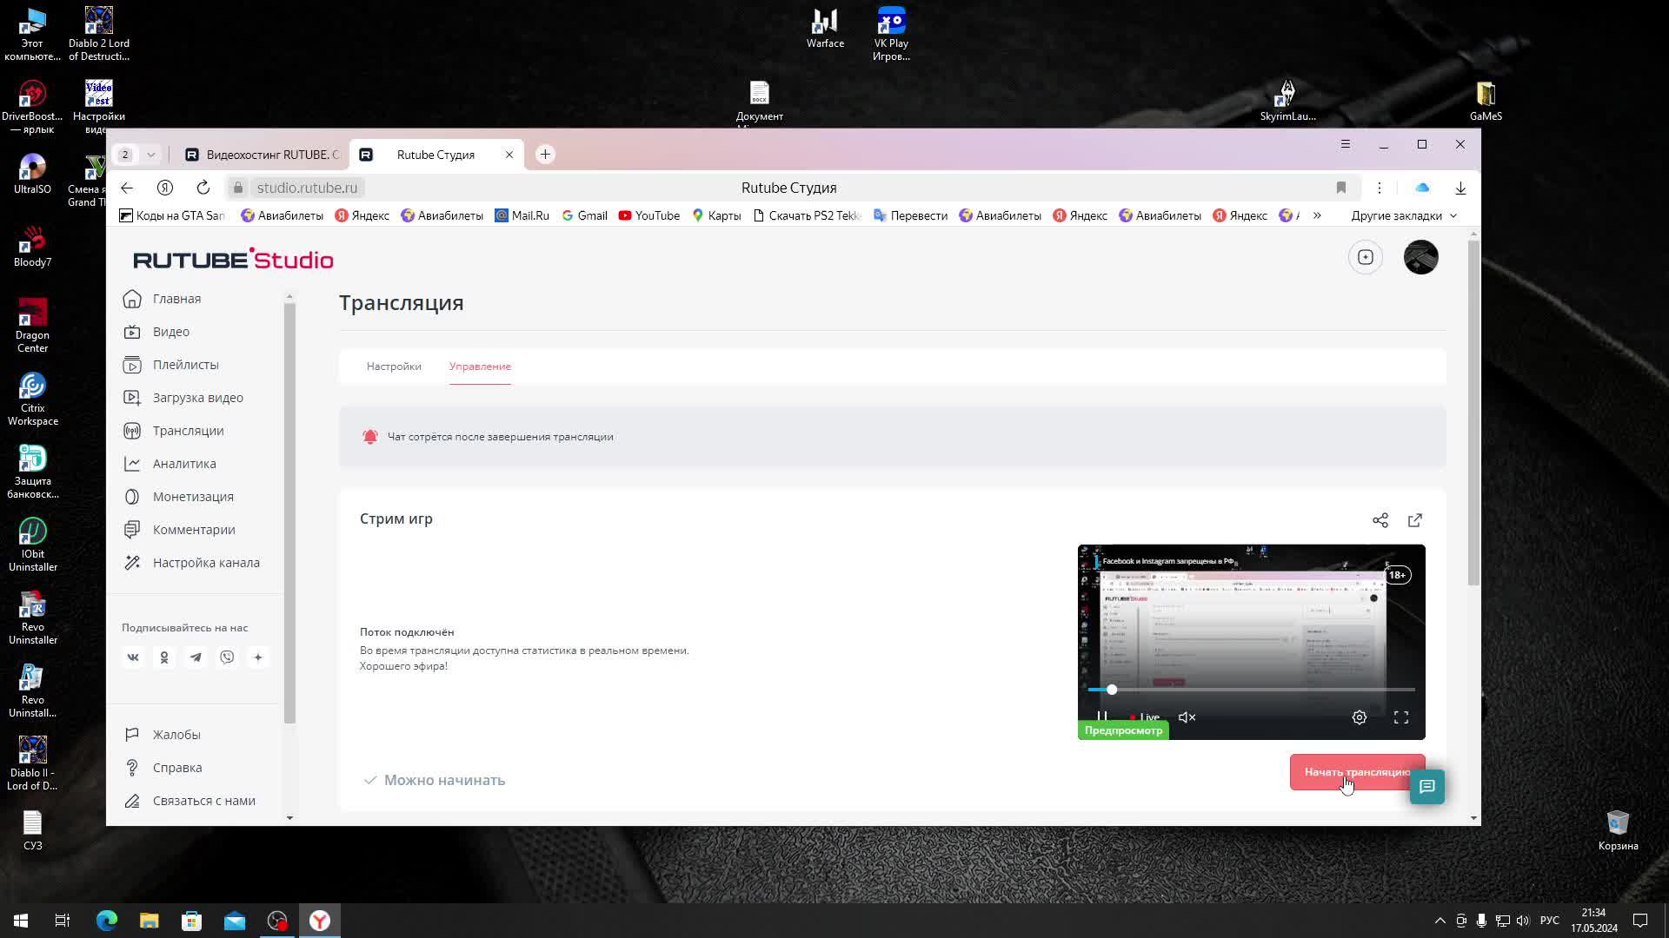The height and width of the screenshot is (938, 1669).
Task: Seek on the preview player progress bar
Action: coord(1252,690)
